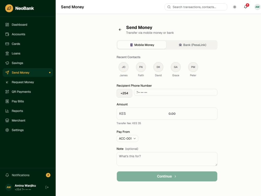Choose recent contact James (JO)
261x196 pixels.
coord(123,70)
